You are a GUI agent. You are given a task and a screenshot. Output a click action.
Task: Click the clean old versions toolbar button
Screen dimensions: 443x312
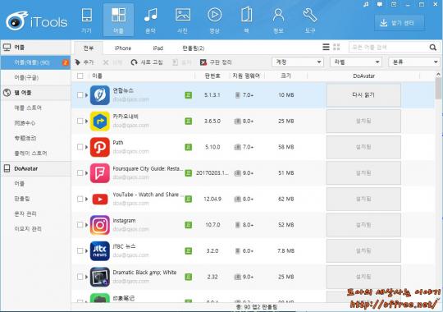[216, 62]
